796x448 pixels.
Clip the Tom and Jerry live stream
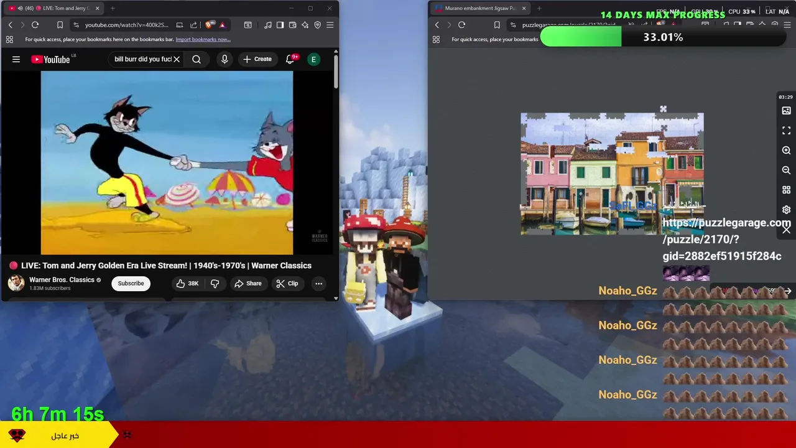point(287,283)
